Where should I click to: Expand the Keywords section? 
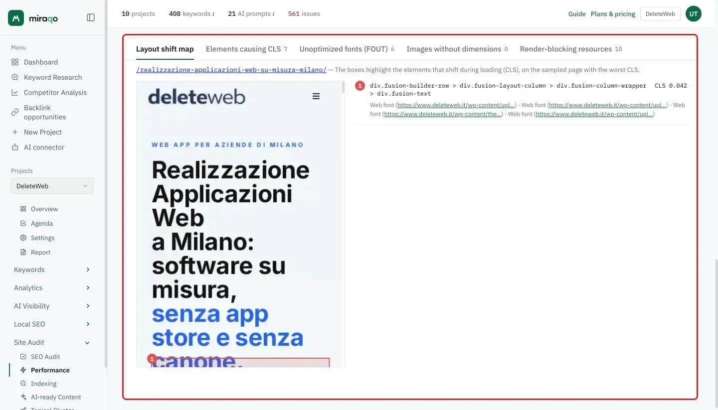(52, 270)
